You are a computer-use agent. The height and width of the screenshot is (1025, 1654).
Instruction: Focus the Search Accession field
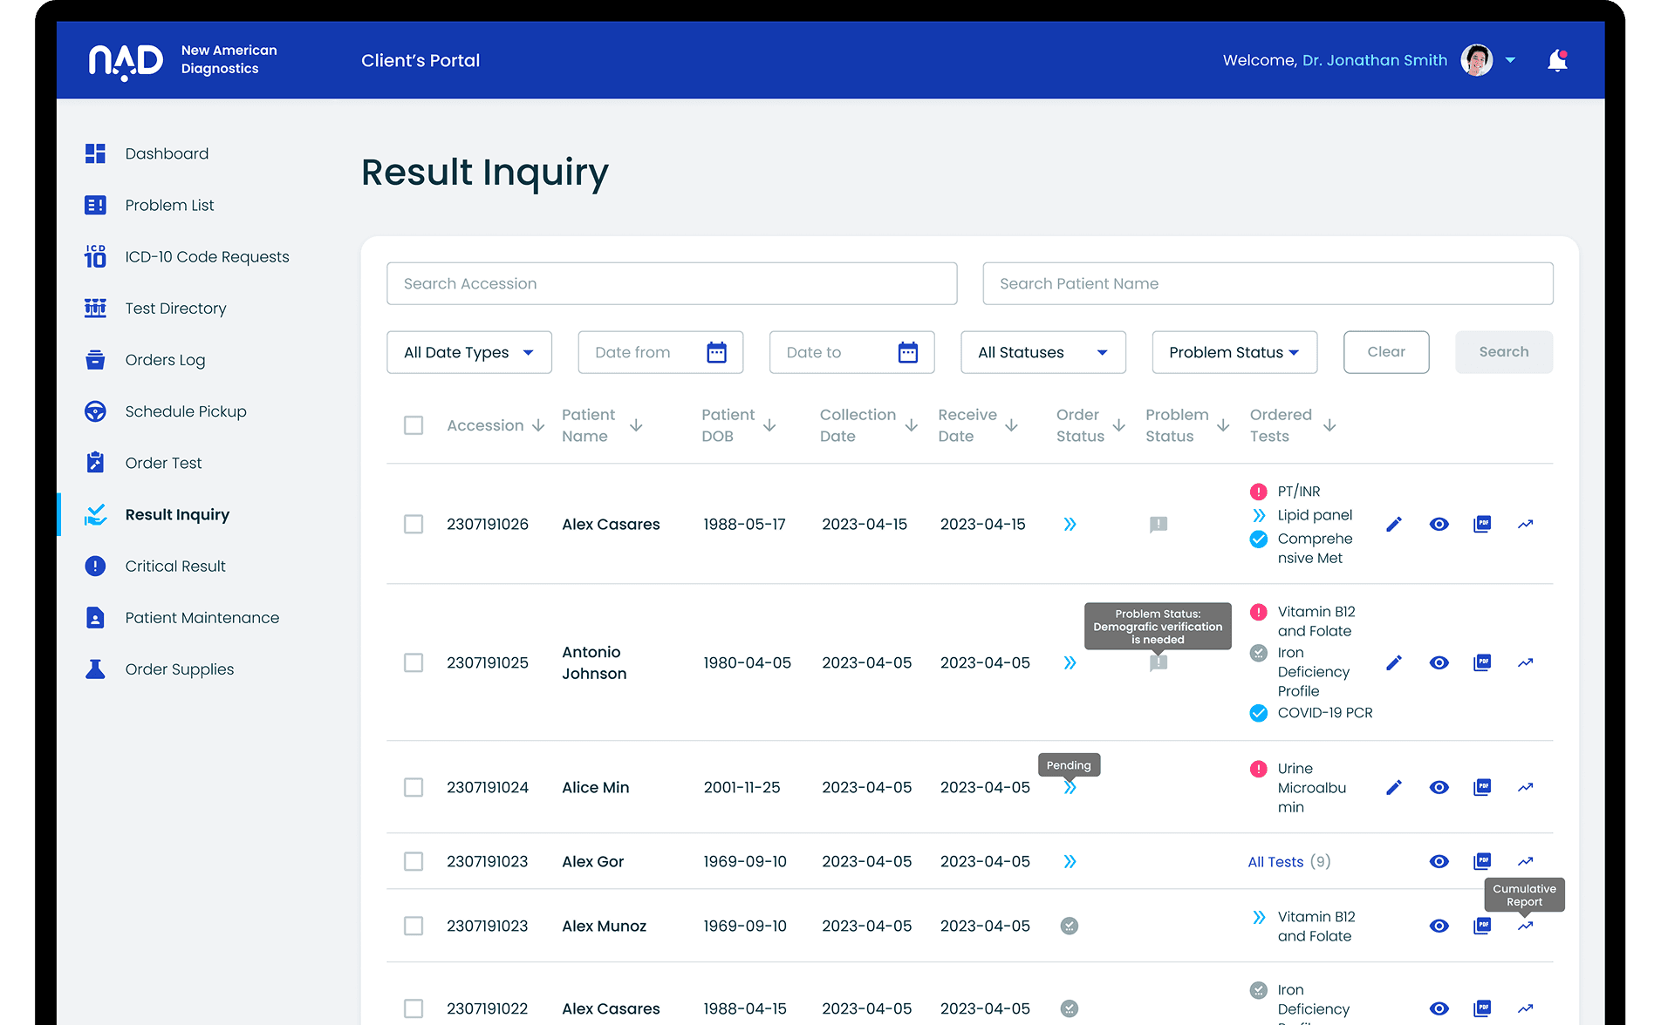click(x=672, y=283)
